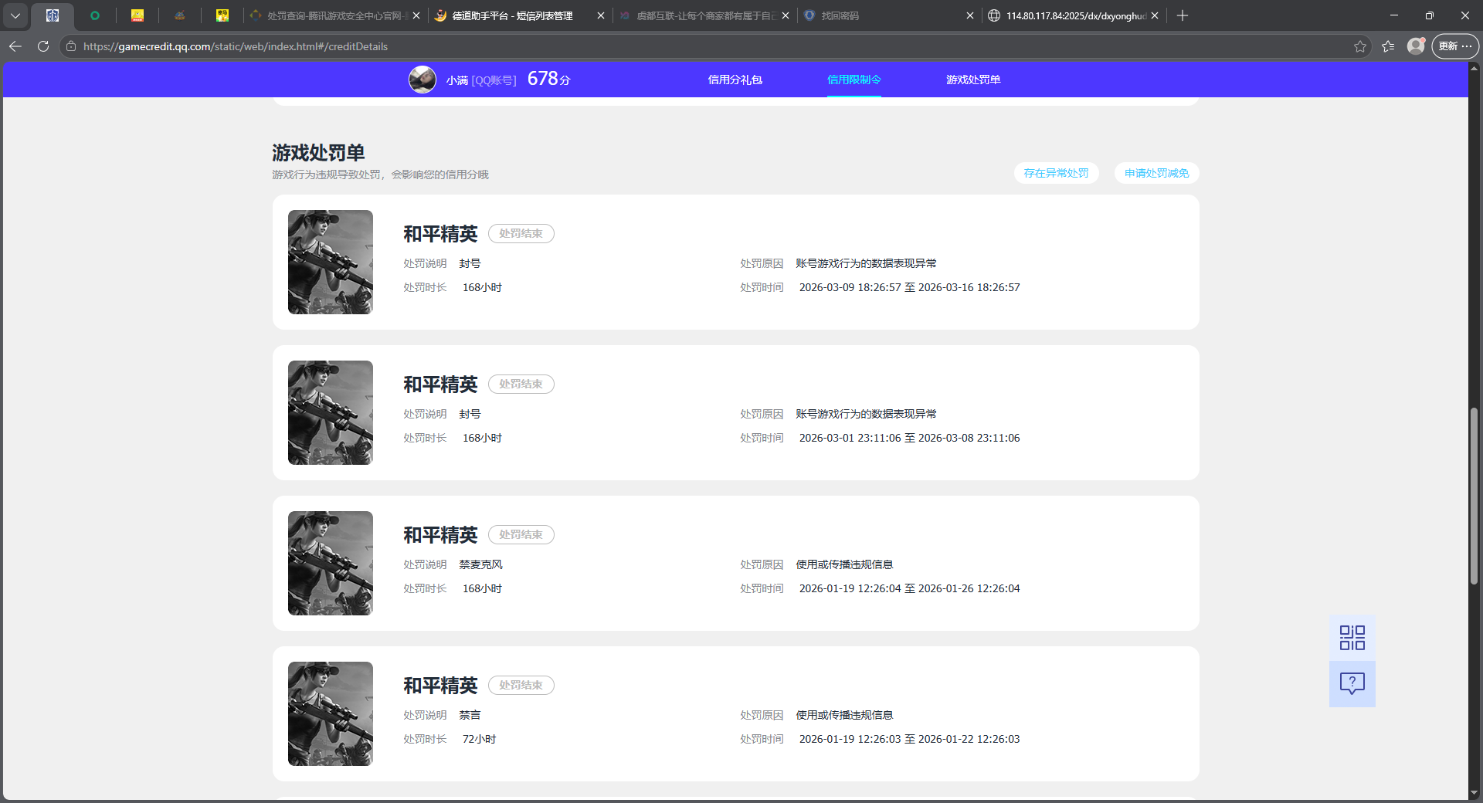Open the browser profile avatar menu
The image size is (1483, 803).
1416,46
